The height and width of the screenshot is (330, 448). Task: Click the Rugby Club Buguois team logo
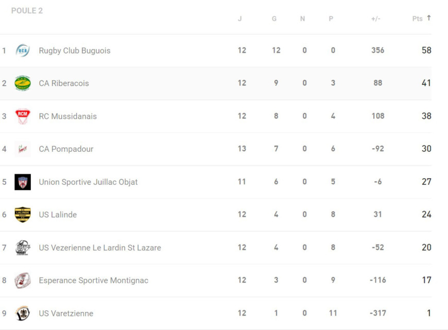tap(23, 50)
